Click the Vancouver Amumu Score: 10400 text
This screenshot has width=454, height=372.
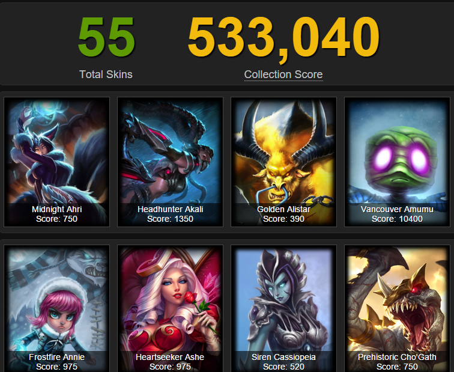pos(398,219)
